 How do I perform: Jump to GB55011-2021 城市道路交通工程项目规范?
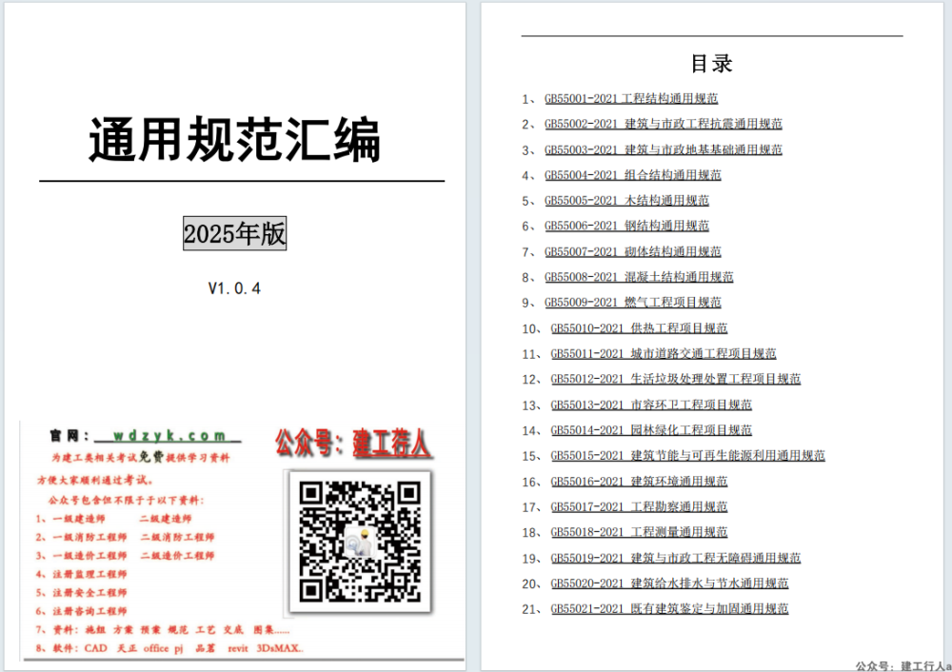tap(663, 354)
